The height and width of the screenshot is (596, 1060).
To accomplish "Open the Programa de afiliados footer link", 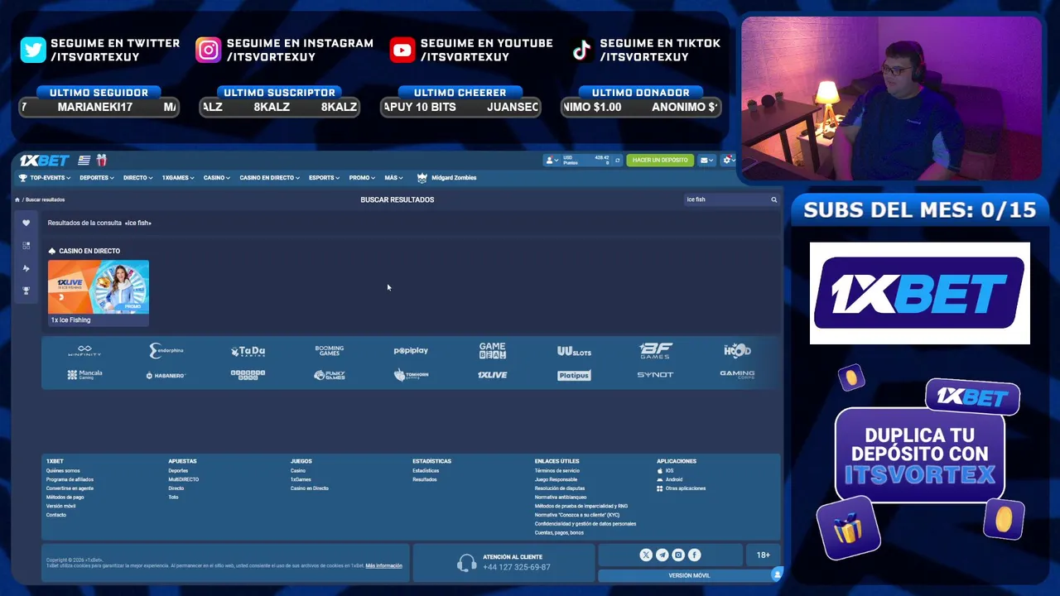I will click(70, 480).
